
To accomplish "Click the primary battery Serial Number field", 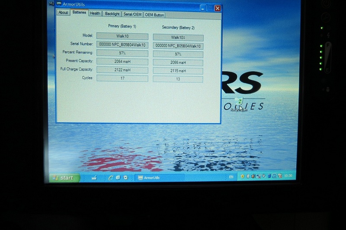I will pyautogui.click(x=122, y=44).
